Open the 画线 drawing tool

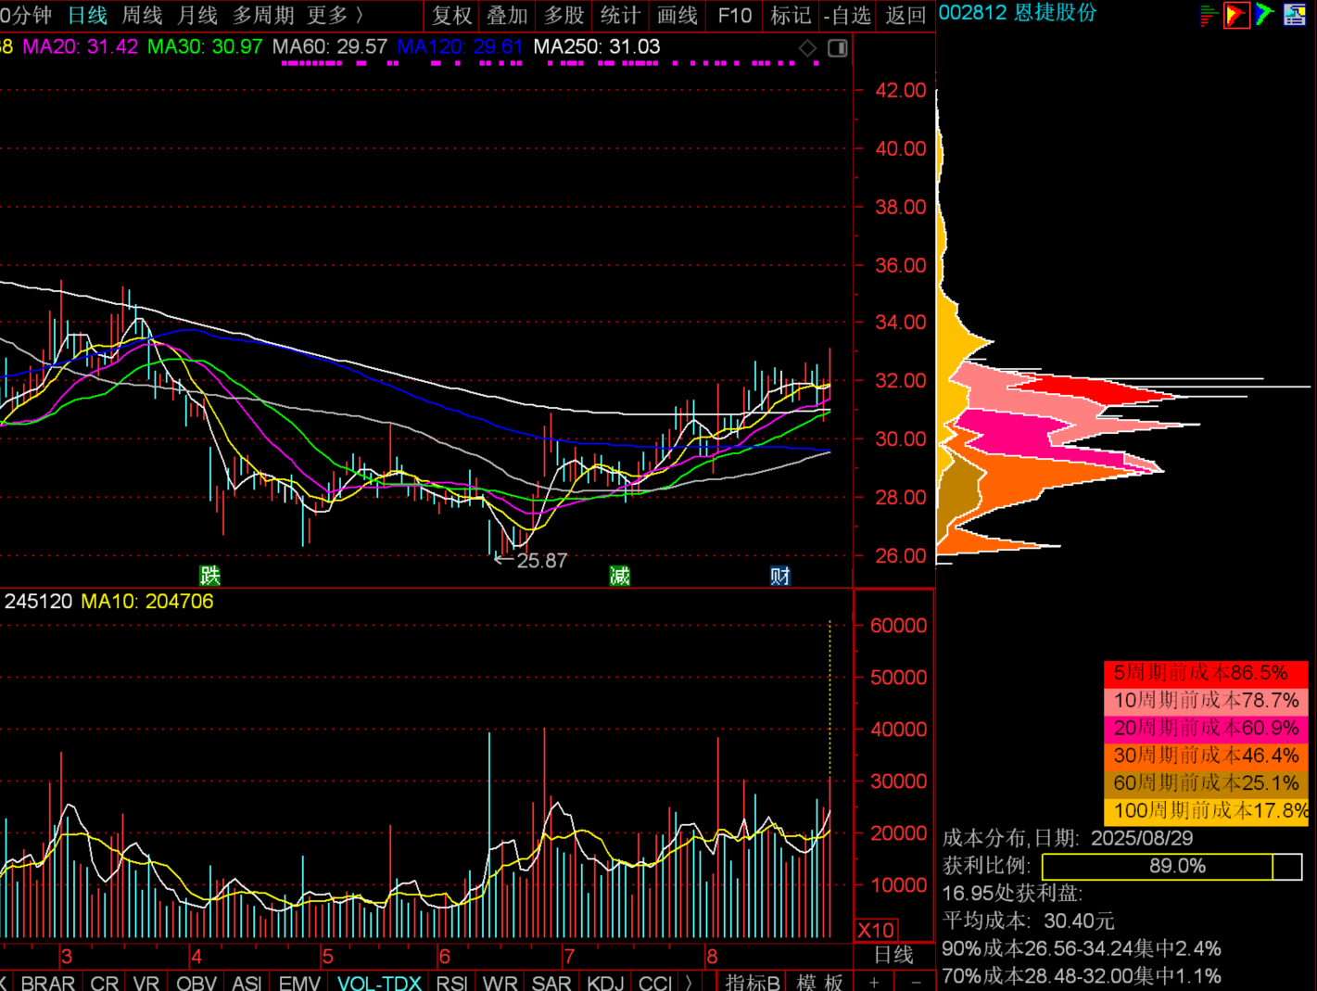[x=677, y=16]
